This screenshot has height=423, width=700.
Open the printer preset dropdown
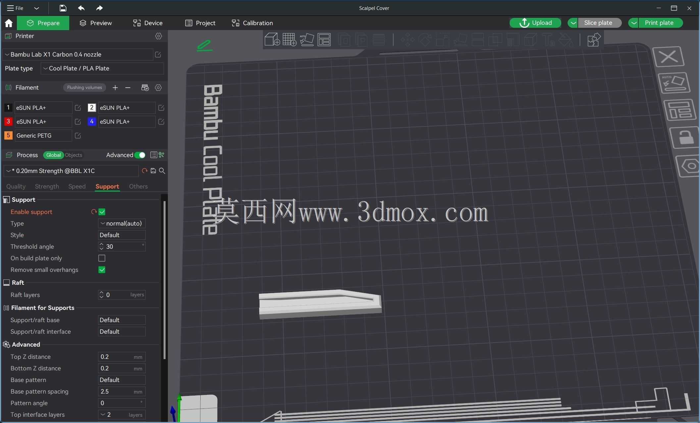(x=78, y=55)
